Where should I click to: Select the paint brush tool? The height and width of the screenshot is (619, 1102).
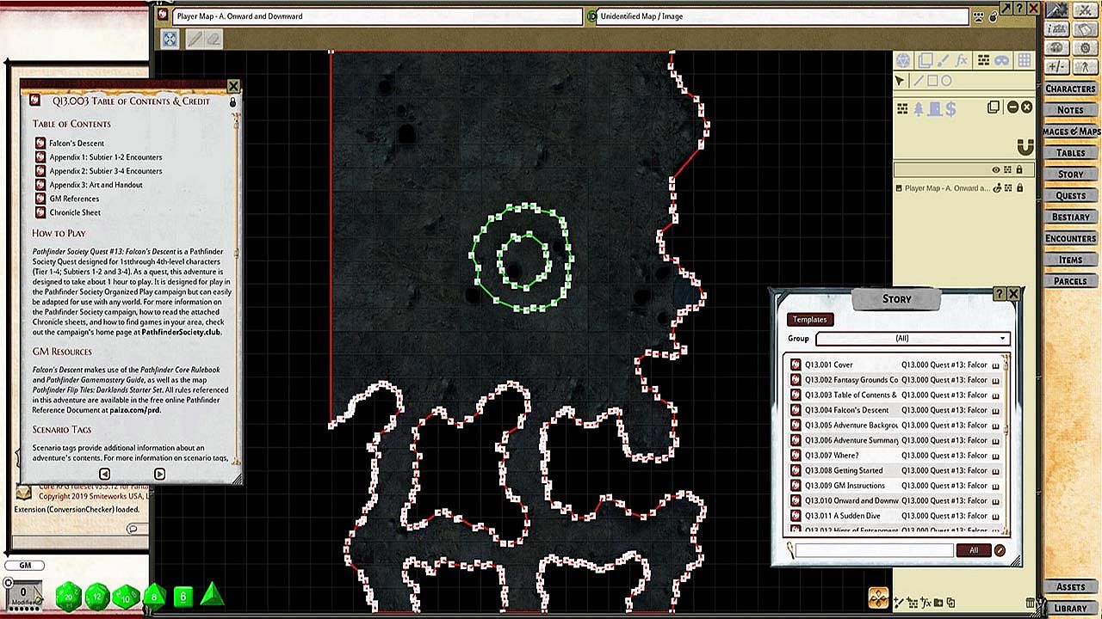point(944,60)
